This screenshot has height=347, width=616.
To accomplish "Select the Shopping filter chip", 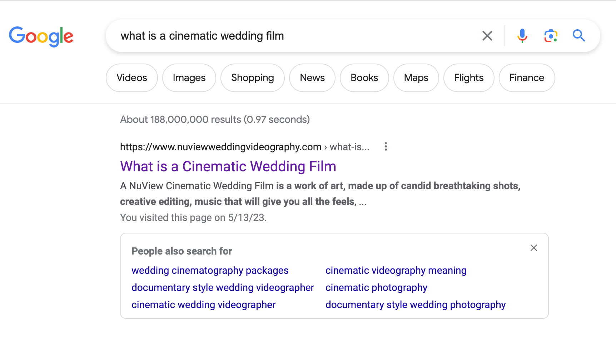I will (x=253, y=78).
